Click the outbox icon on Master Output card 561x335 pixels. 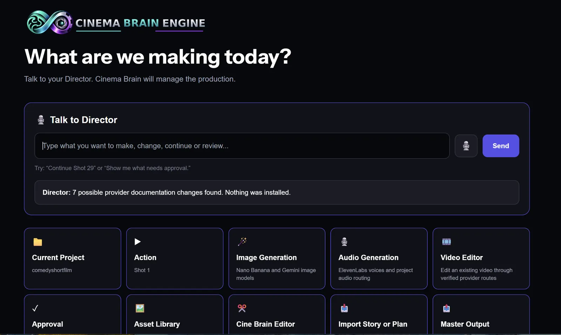click(446, 308)
